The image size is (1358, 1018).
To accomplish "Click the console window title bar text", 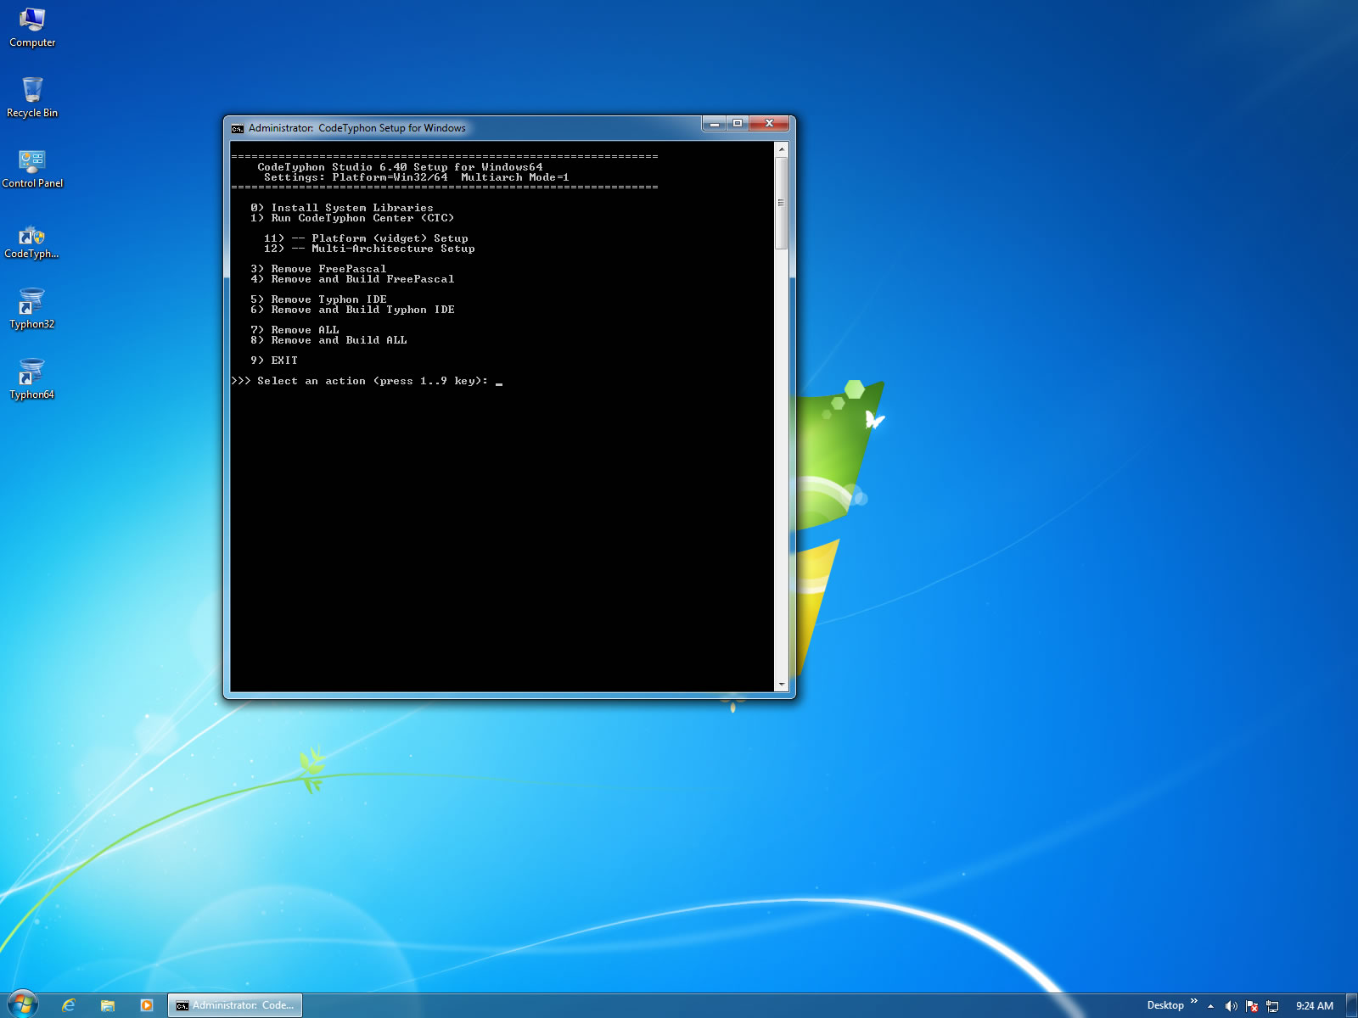I will 356,128.
